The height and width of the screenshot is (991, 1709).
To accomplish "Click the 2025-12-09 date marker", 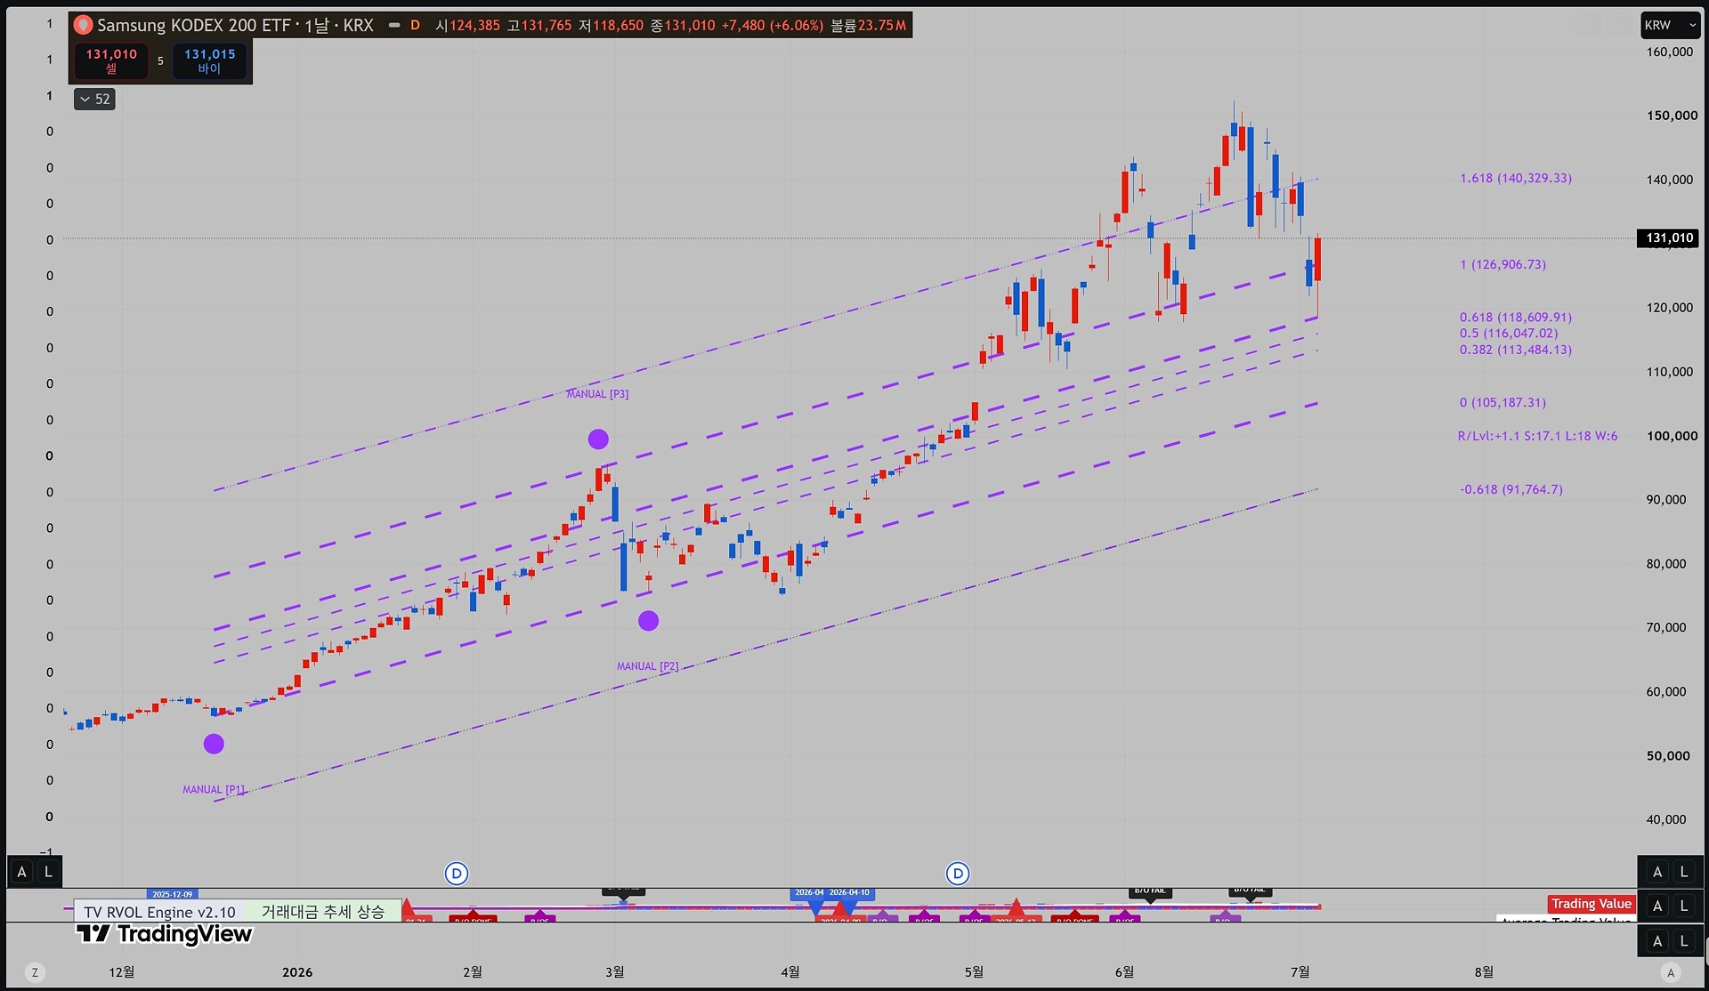I will 172,894.
